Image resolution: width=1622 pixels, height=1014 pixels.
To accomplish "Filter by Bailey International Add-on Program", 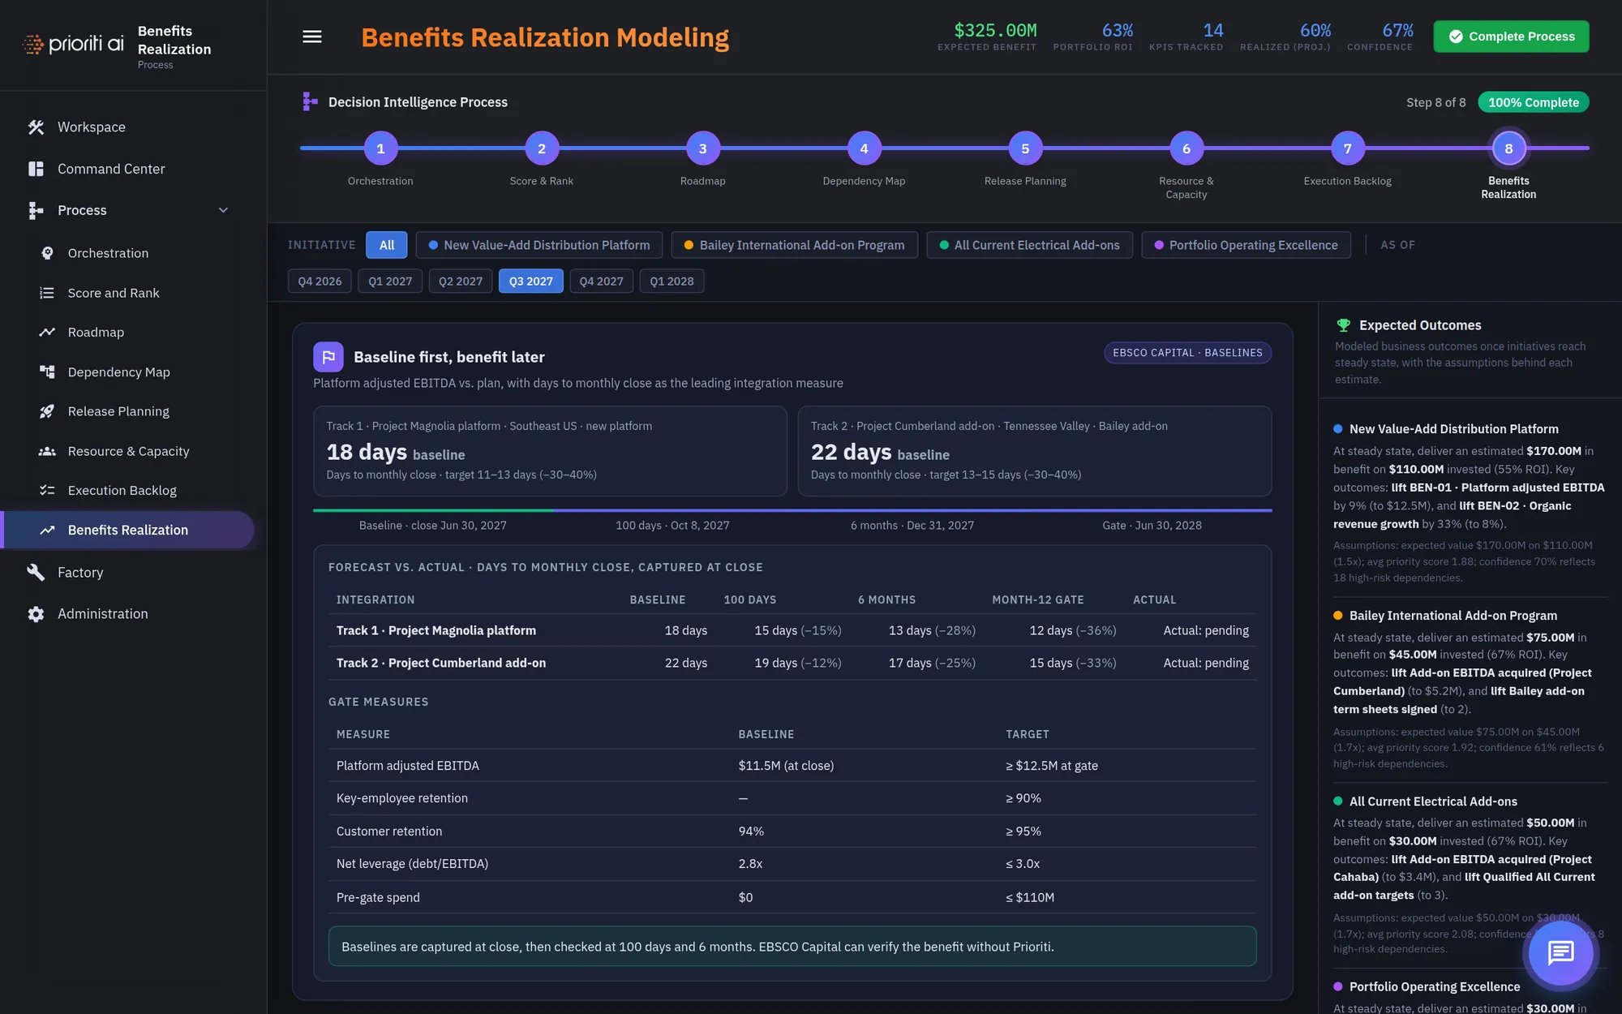I will click(x=794, y=245).
